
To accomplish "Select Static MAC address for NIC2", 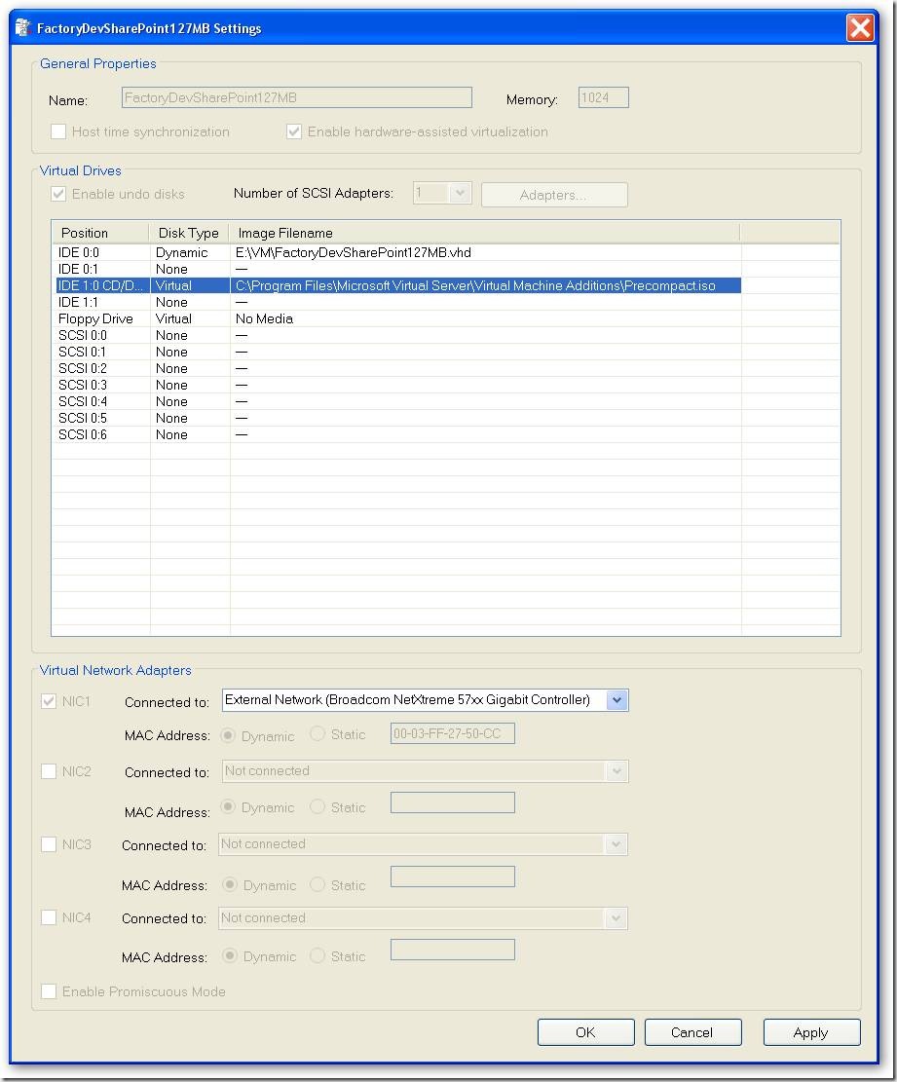I will click(x=317, y=806).
